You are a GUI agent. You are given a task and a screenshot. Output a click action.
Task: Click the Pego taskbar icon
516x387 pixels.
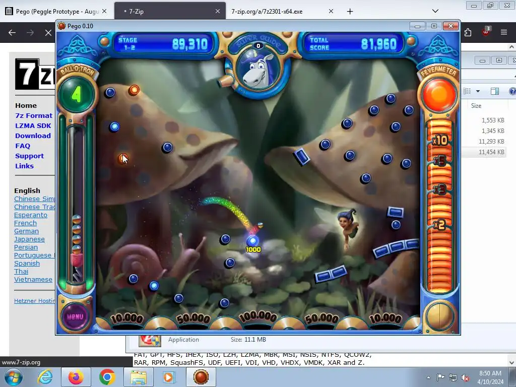coord(201,377)
